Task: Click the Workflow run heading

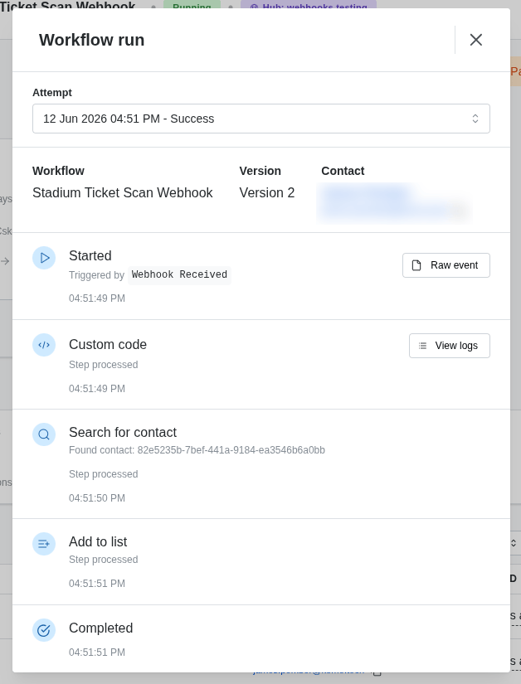Action: pos(91,40)
